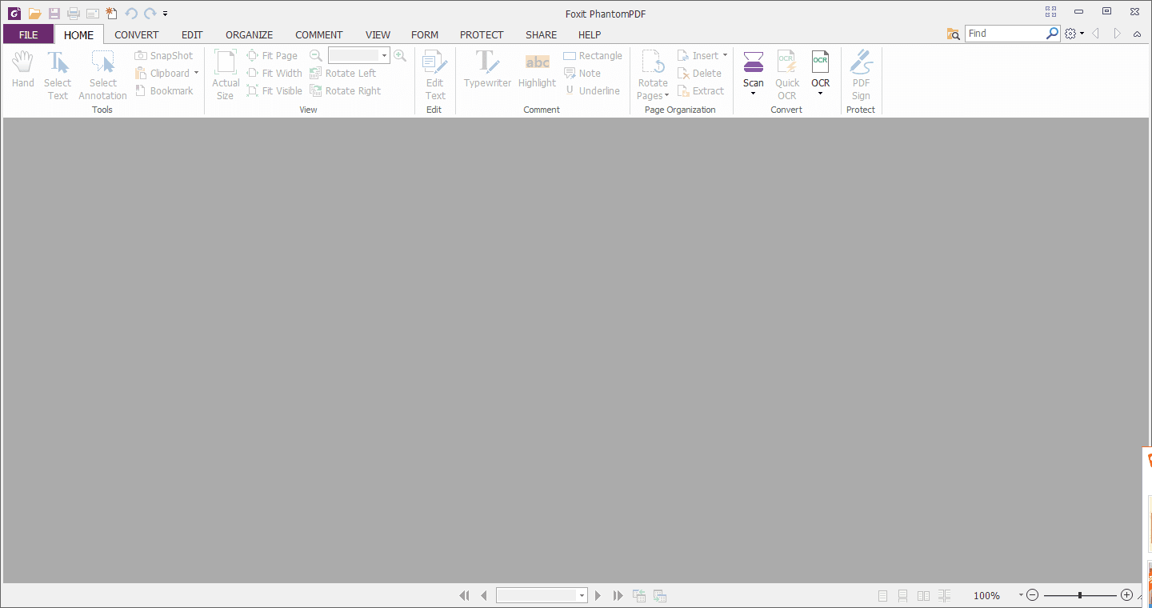Select Fit Width view
1152x608 pixels.
pyautogui.click(x=274, y=73)
